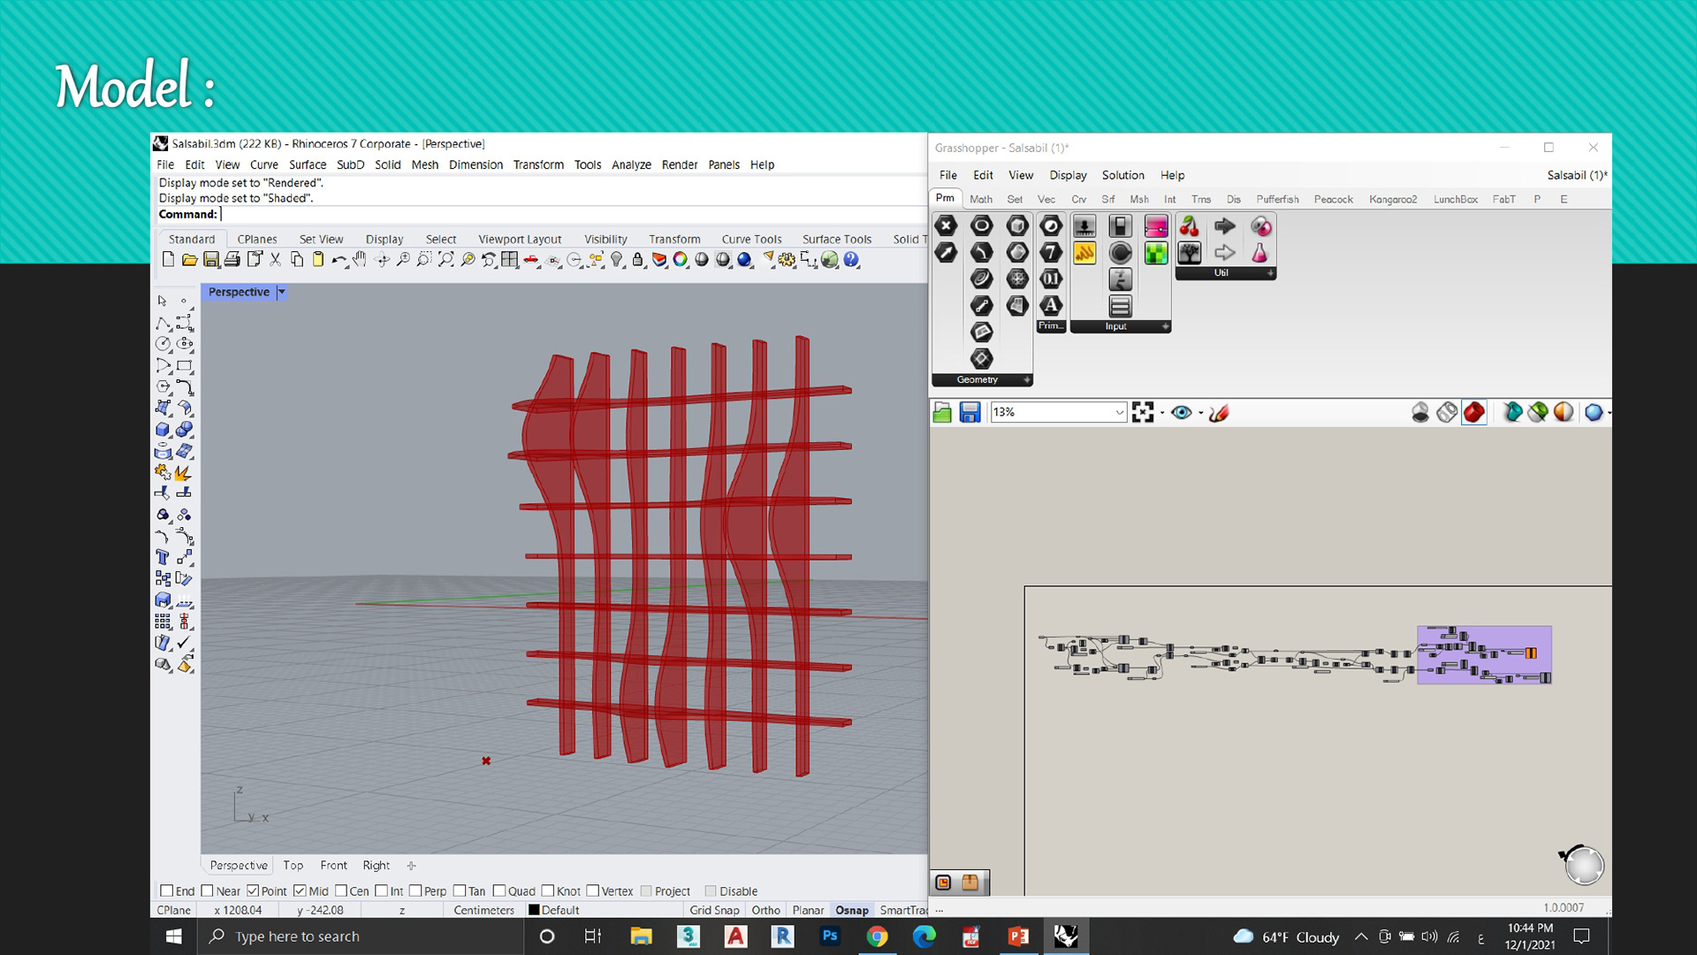Viewport: 1697px width, 955px height.
Task: Pick the Panel component in Grasshopper Input palette
Action: [x=1121, y=308]
